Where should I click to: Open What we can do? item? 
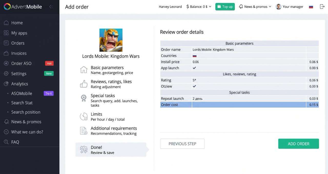point(27,132)
